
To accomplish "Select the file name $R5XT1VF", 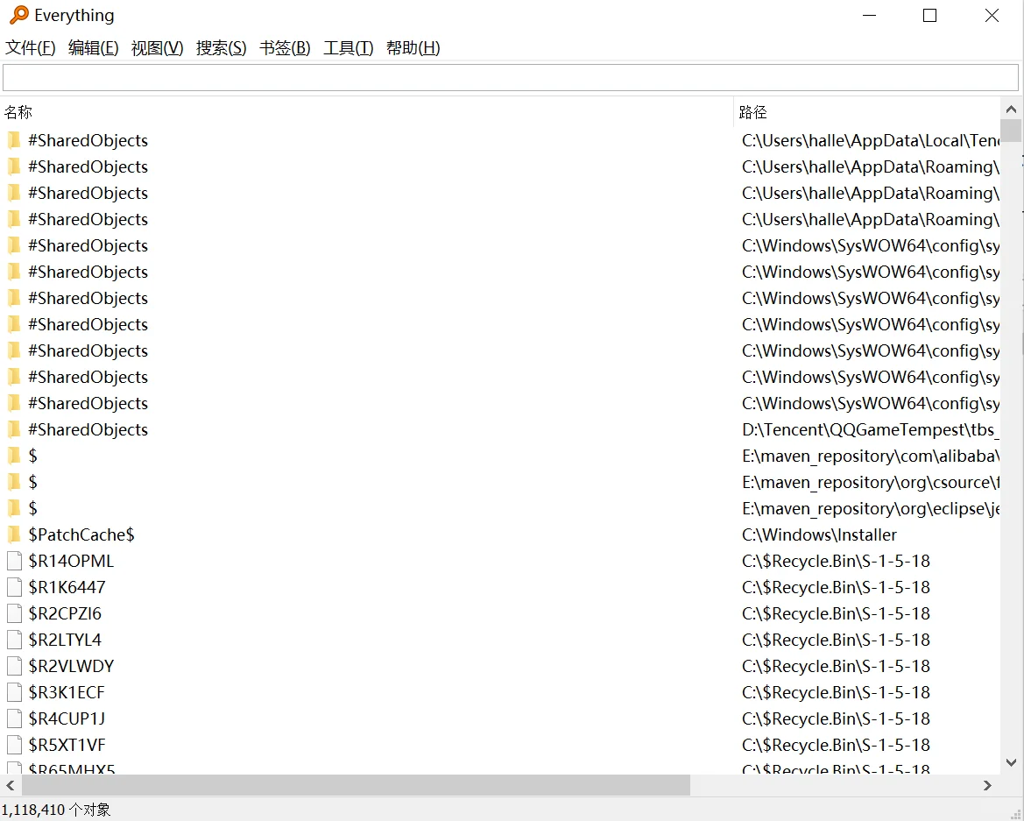I will (67, 745).
